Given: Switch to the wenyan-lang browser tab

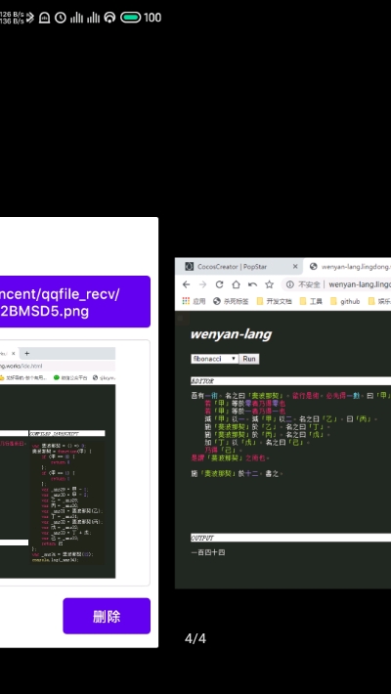Looking at the screenshot, I should pos(350,267).
